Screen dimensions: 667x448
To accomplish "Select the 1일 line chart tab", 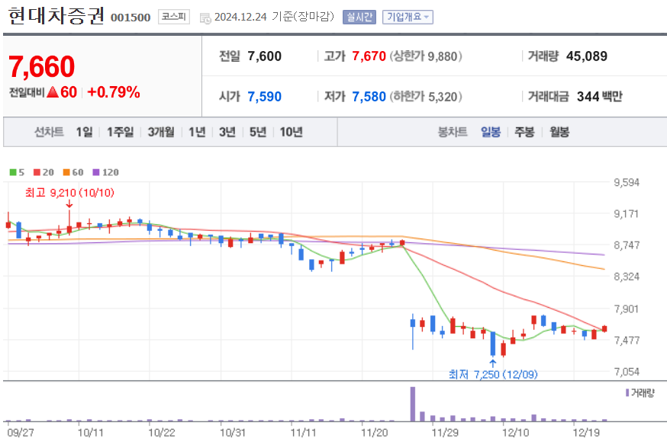I will pos(84,132).
